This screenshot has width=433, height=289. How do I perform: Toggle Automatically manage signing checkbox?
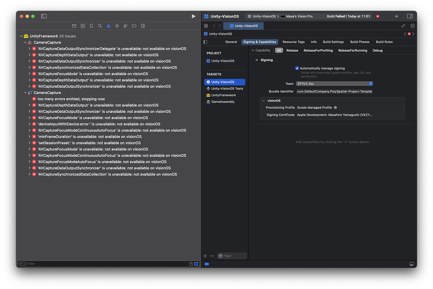pyautogui.click(x=297, y=68)
